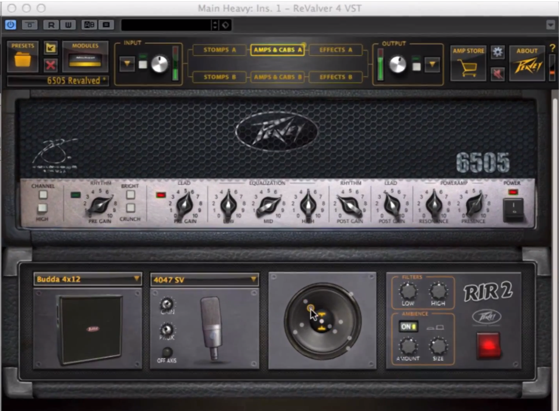Open the settings gear icon
The height and width of the screenshot is (411, 559).
click(x=497, y=52)
